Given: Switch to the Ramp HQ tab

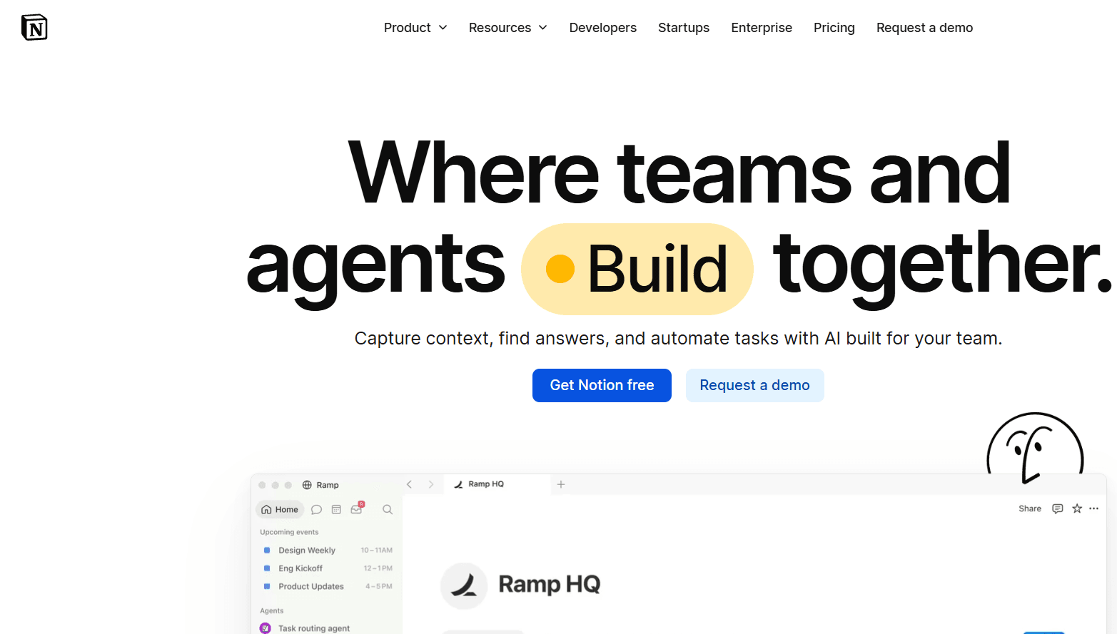Looking at the screenshot, I should point(497,484).
